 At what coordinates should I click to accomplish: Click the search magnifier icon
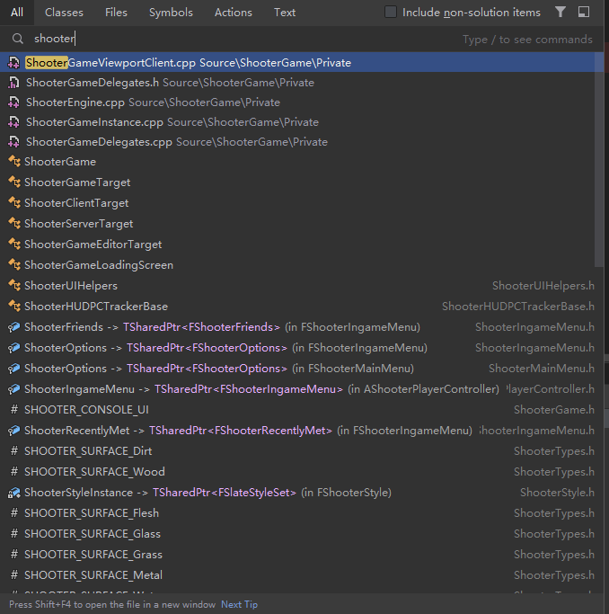pos(17,40)
